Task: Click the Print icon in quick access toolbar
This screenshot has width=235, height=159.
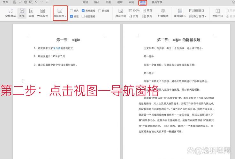Action: 26,2
